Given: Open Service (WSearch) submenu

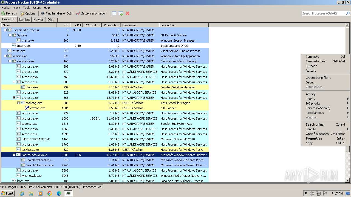Looking at the screenshot, I should [x=325, y=108].
